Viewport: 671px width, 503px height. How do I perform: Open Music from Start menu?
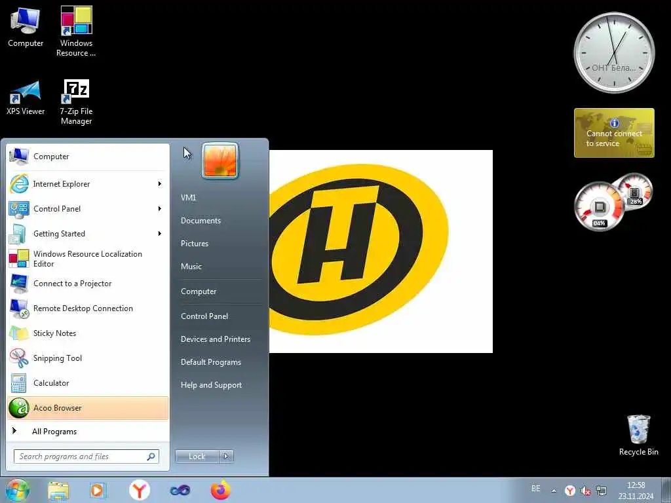191,267
